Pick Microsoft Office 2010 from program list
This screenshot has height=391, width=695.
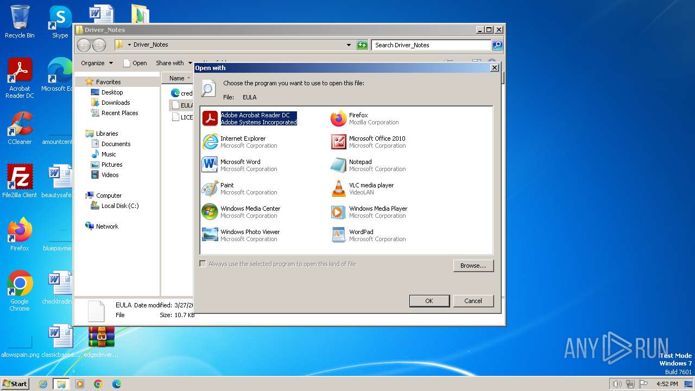coord(368,142)
